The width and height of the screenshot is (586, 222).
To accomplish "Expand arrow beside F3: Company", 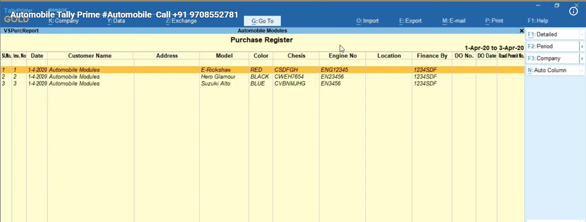I will pos(583,58).
